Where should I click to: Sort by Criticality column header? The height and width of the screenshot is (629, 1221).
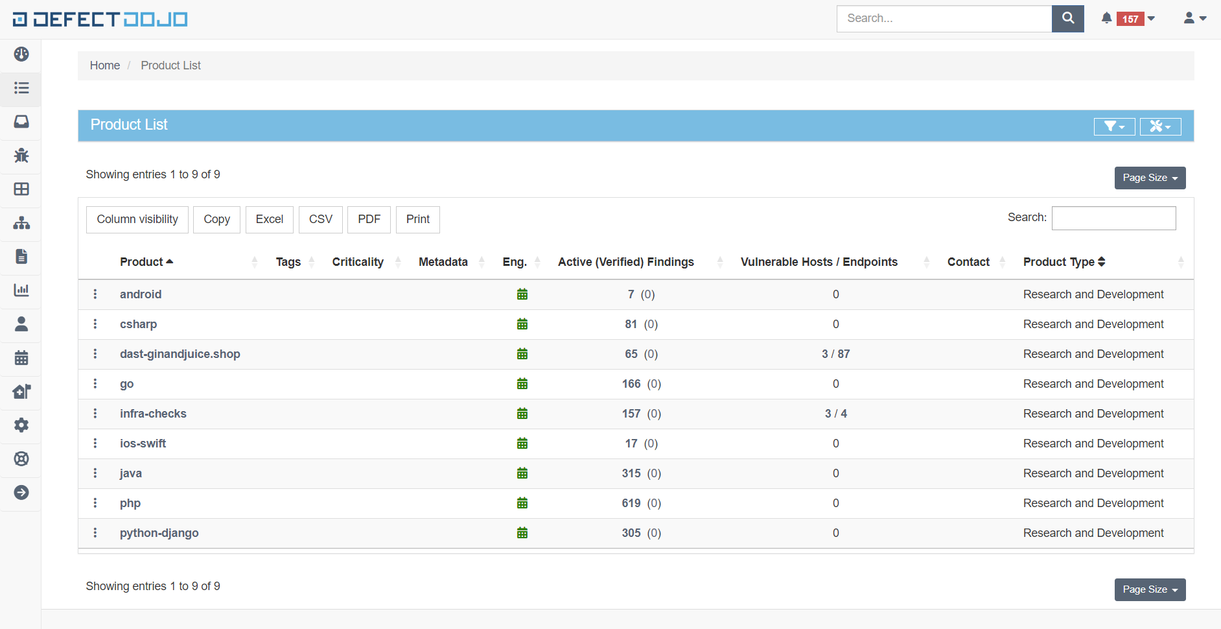(x=358, y=262)
